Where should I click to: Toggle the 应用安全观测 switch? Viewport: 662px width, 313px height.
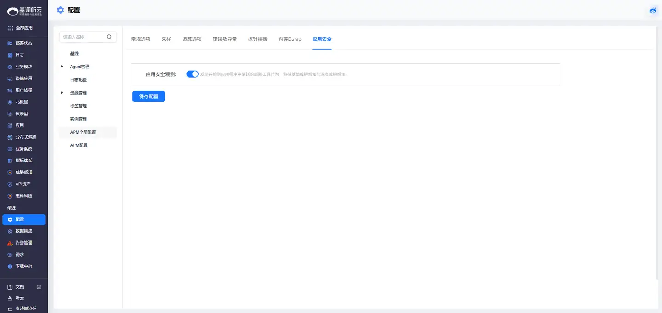(192, 74)
